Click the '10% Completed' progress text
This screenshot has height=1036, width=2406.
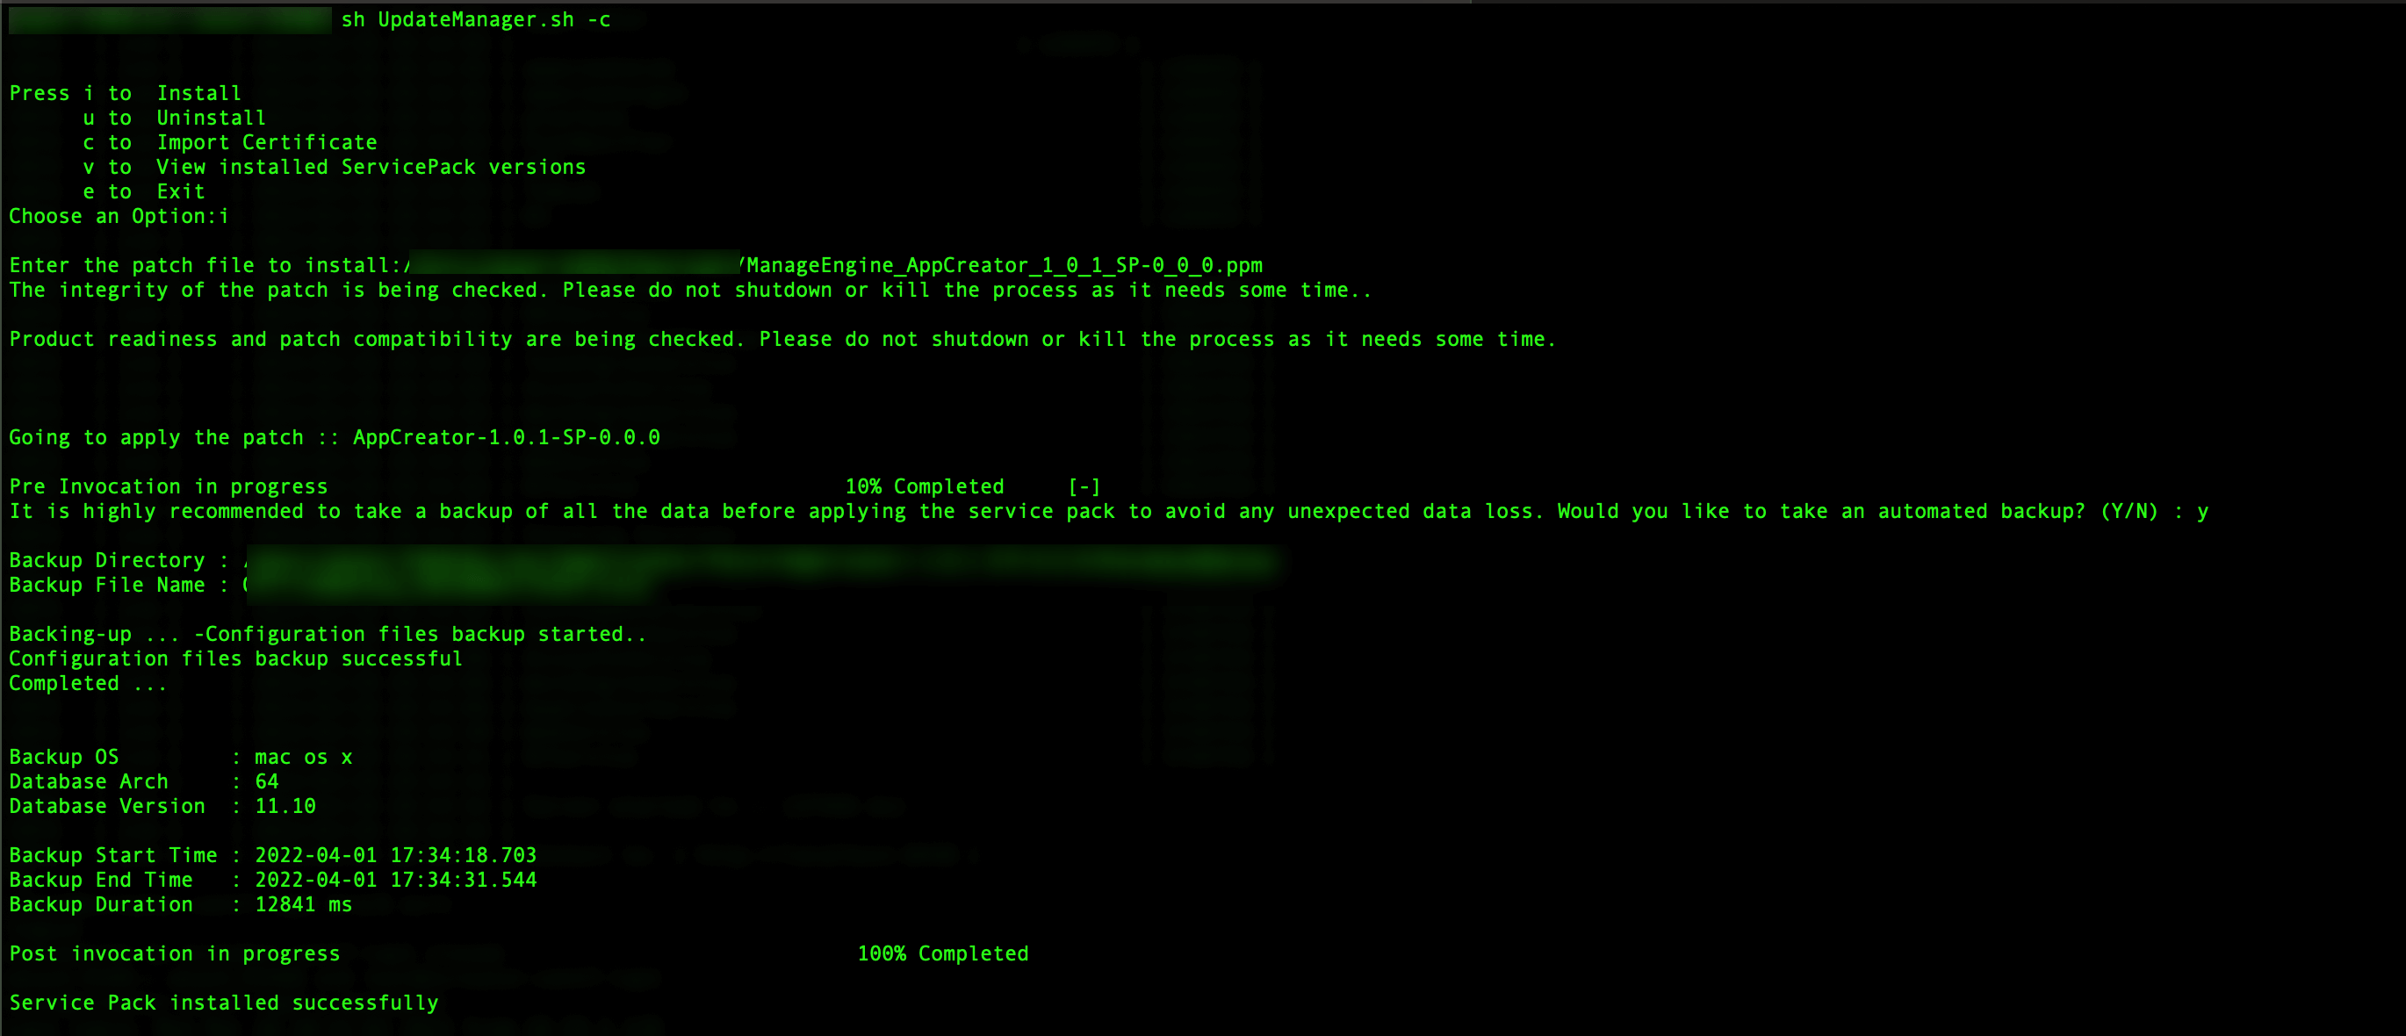925,486
